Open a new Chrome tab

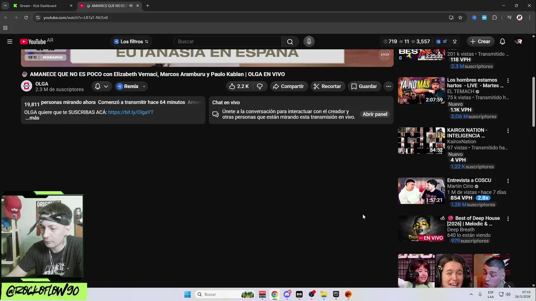click(147, 5)
